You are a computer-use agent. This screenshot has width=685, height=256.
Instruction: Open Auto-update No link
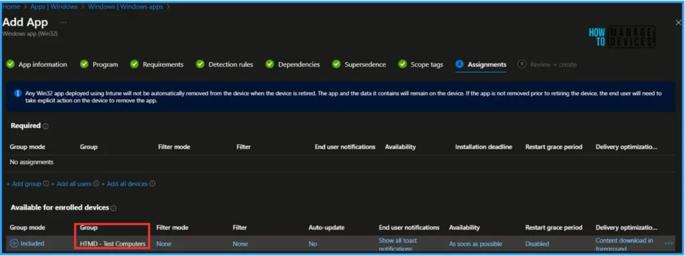tap(313, 244)
